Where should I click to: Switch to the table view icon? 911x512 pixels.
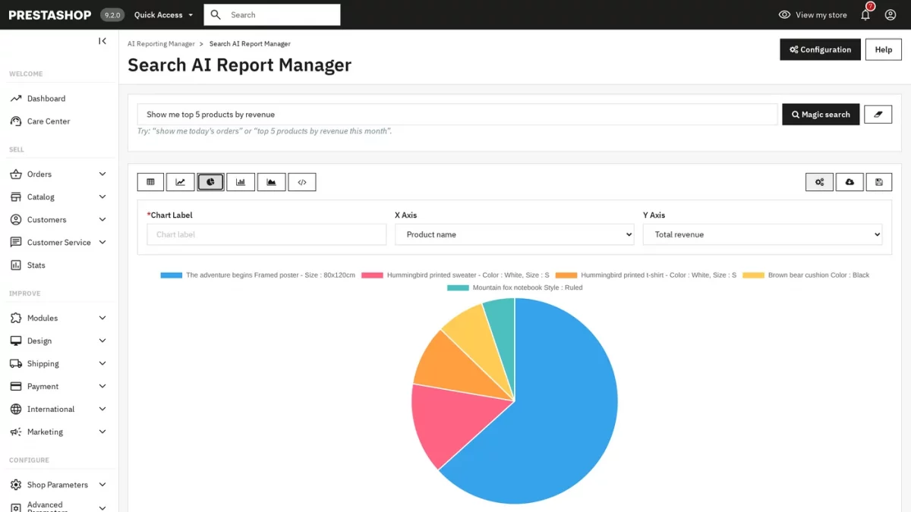coord(150,182)
